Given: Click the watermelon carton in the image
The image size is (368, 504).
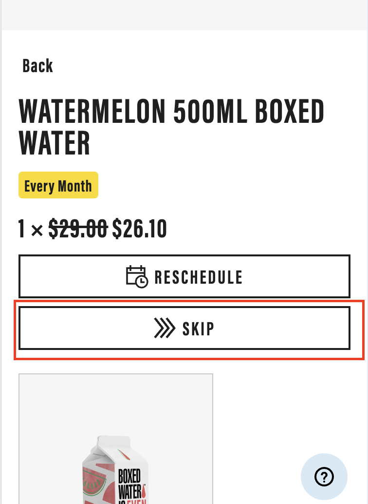Looking at the screenshot, I should (x=115, y=470).
